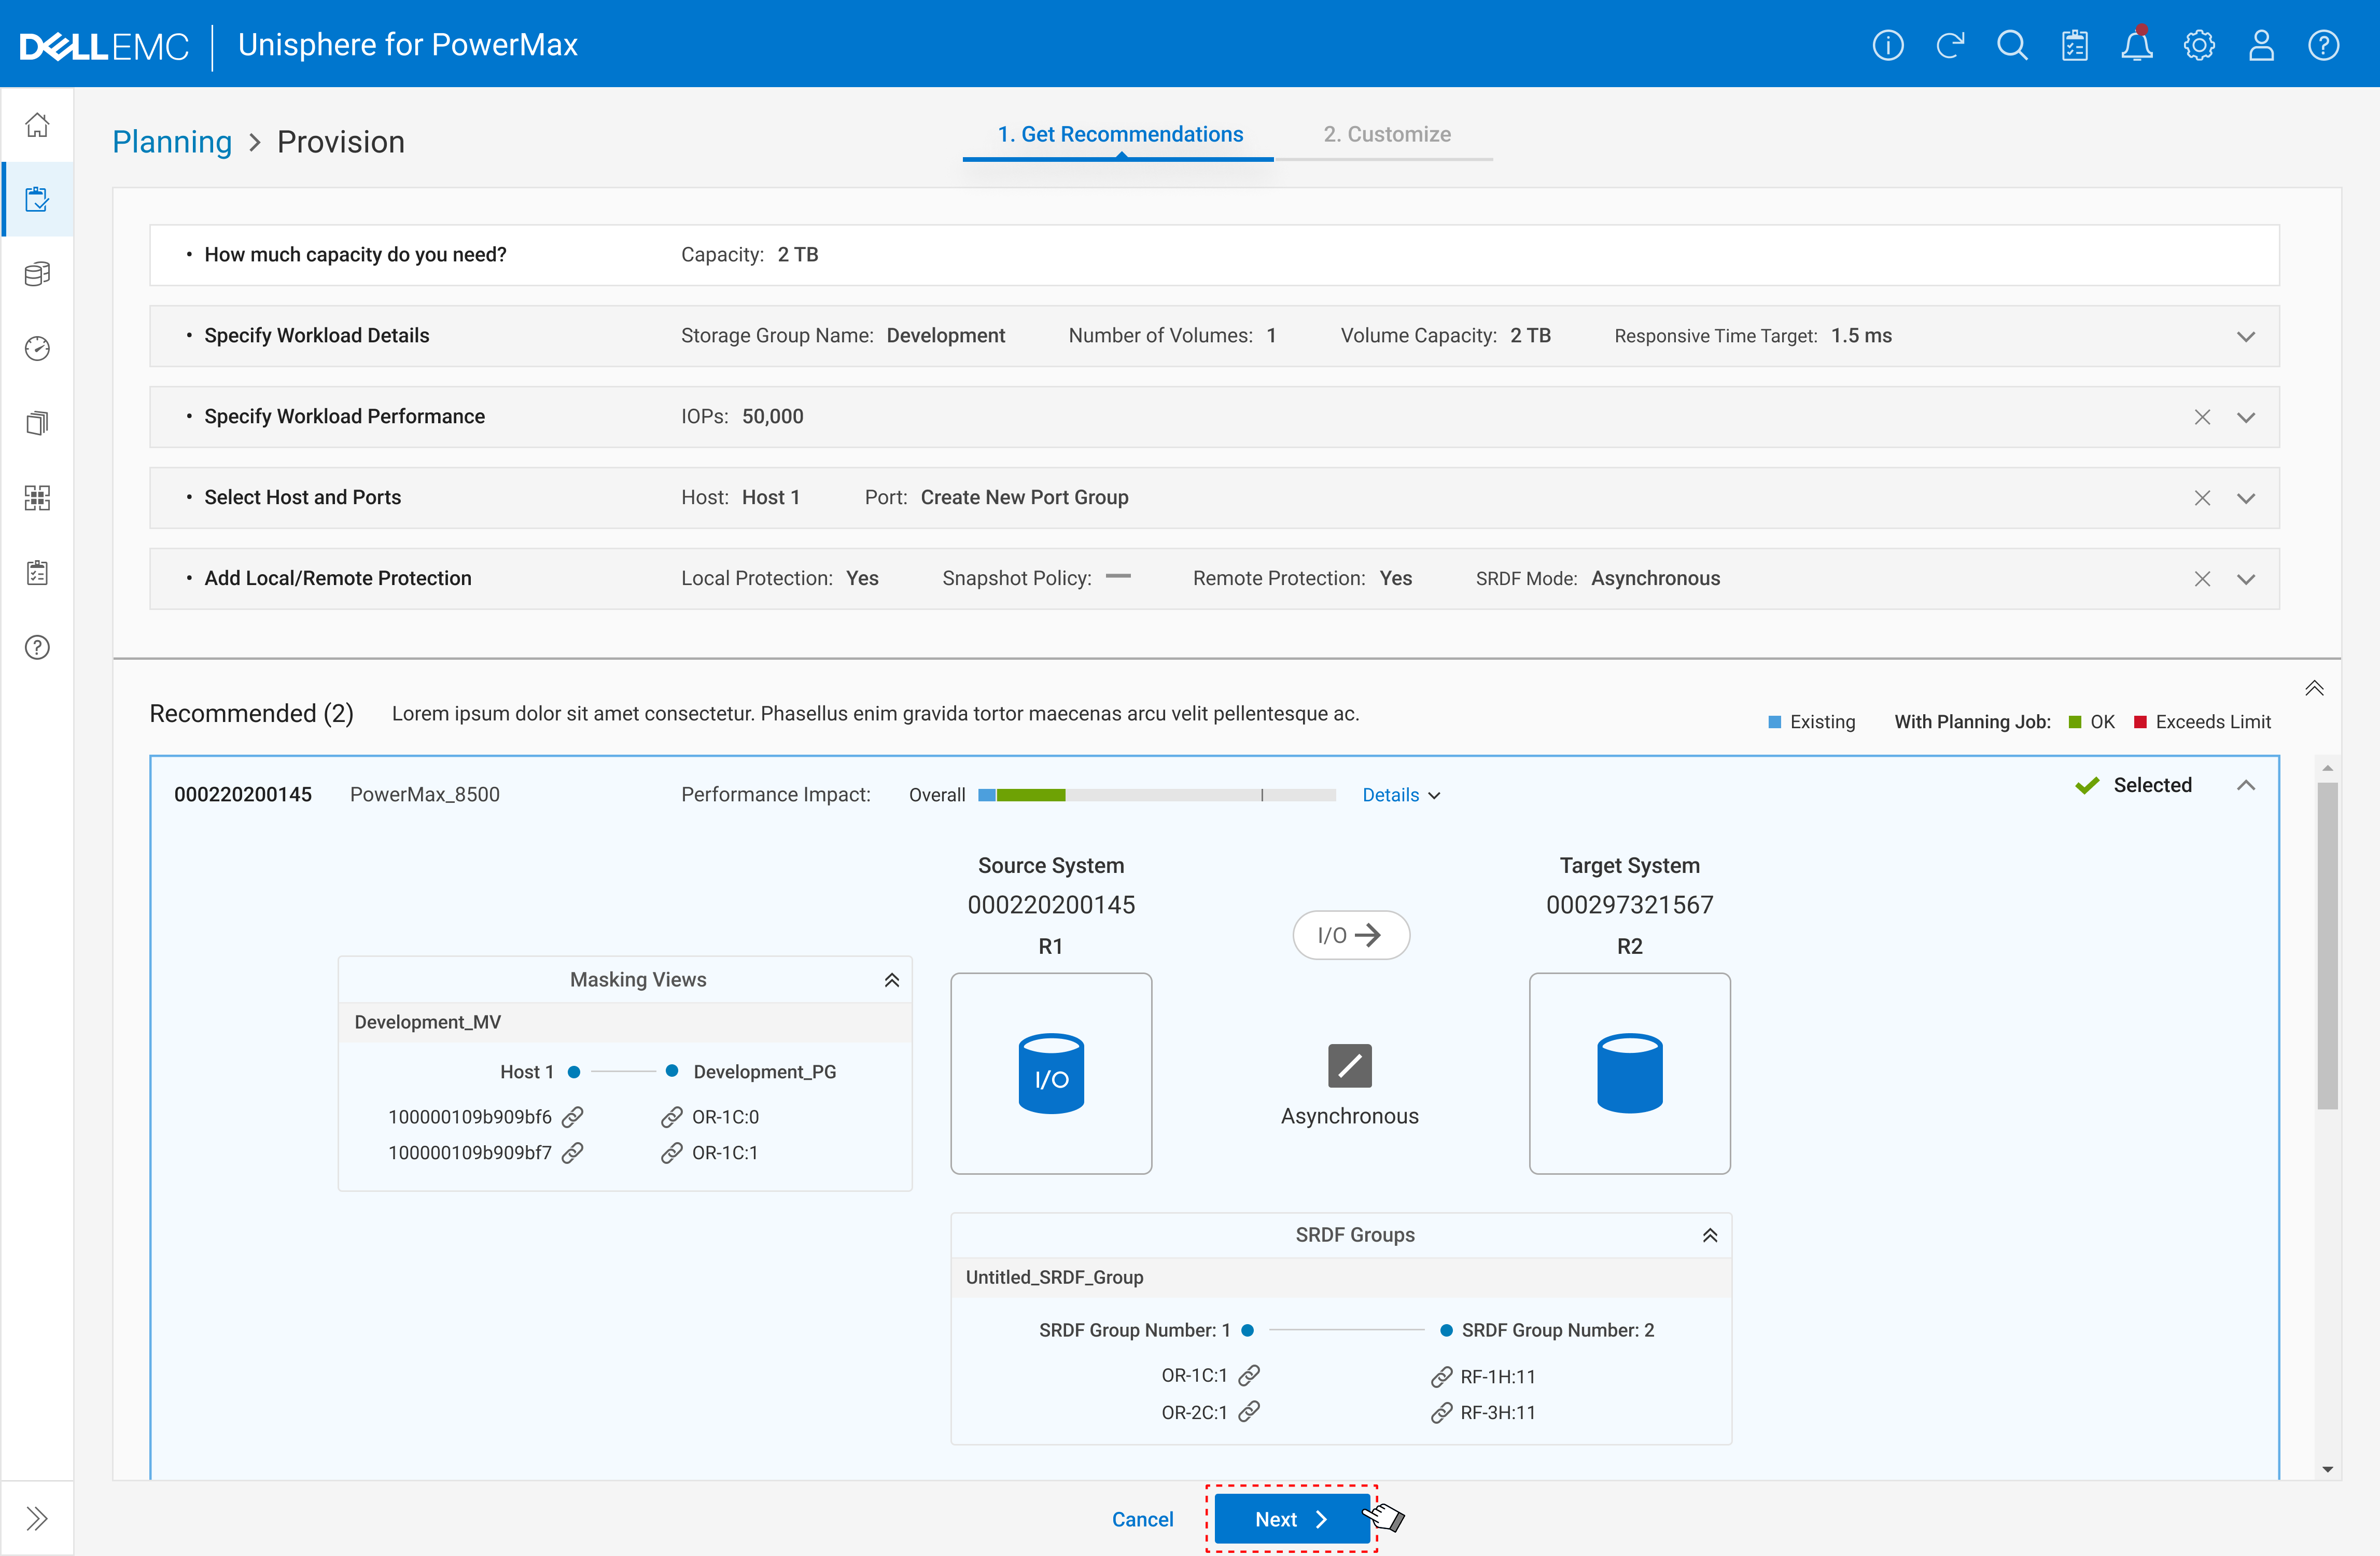Click the notifications bell icon
This screenshot has height=1556, width=2380.
pos(2136,45)
